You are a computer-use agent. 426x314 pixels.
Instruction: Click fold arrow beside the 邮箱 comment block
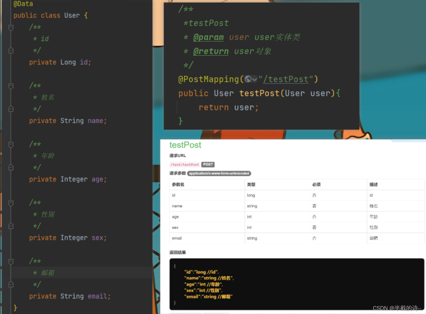pyautogui.click(x=11, y=261)
